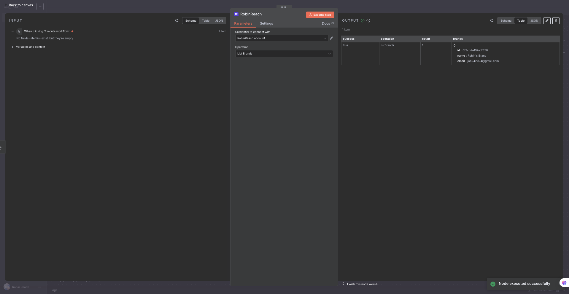Click 'Node executed successfully' toast text
Viewport: 569px width, 294px height.
pyautogui.click(x=525, y=284)
